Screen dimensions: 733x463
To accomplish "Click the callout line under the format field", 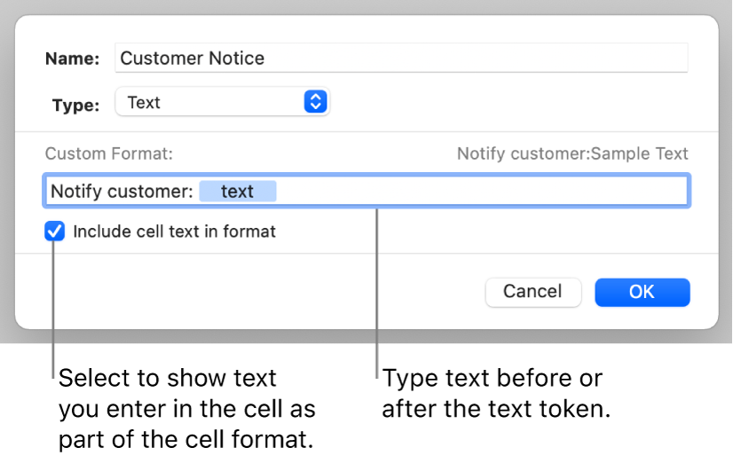I will (377, 284).
